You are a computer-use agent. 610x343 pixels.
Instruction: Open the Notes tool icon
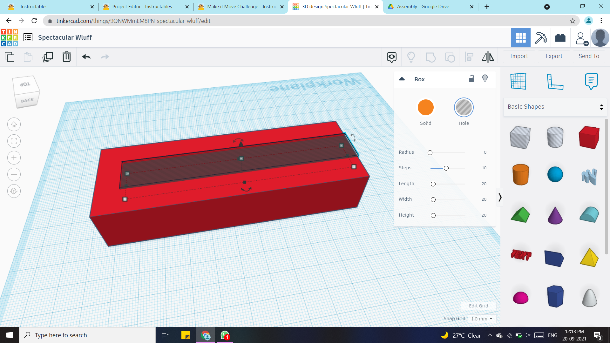(591, 81)
